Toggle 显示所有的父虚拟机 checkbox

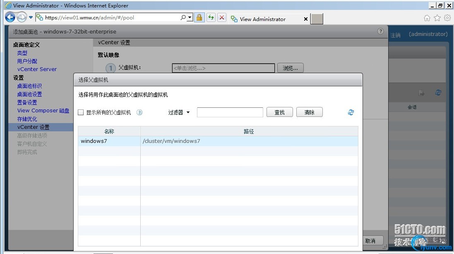click(x=81, y=112)
